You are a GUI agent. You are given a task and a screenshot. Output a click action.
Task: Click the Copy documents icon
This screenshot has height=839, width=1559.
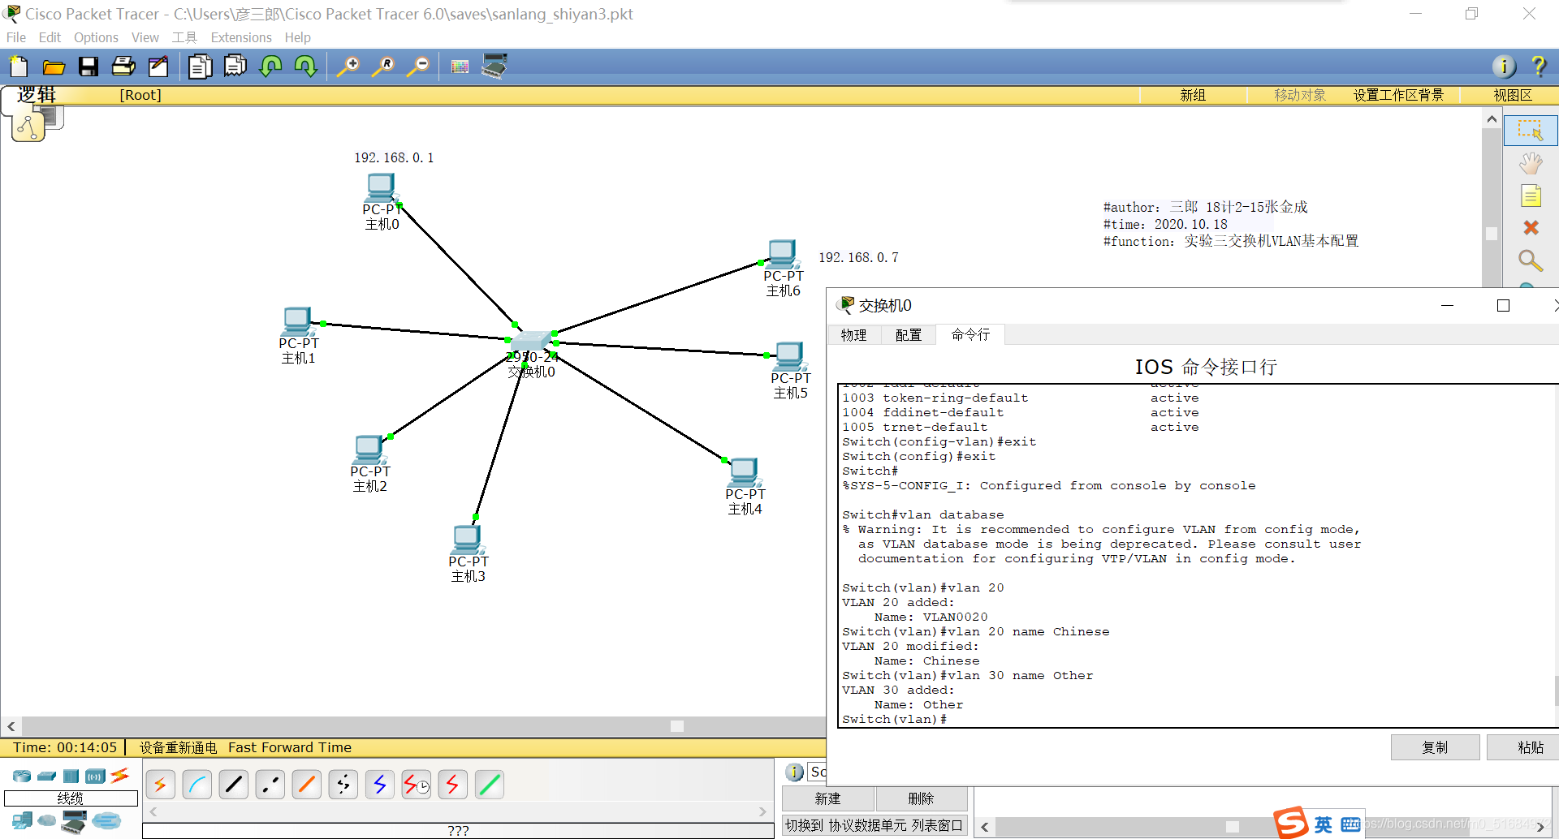click(x=200, y=67)
